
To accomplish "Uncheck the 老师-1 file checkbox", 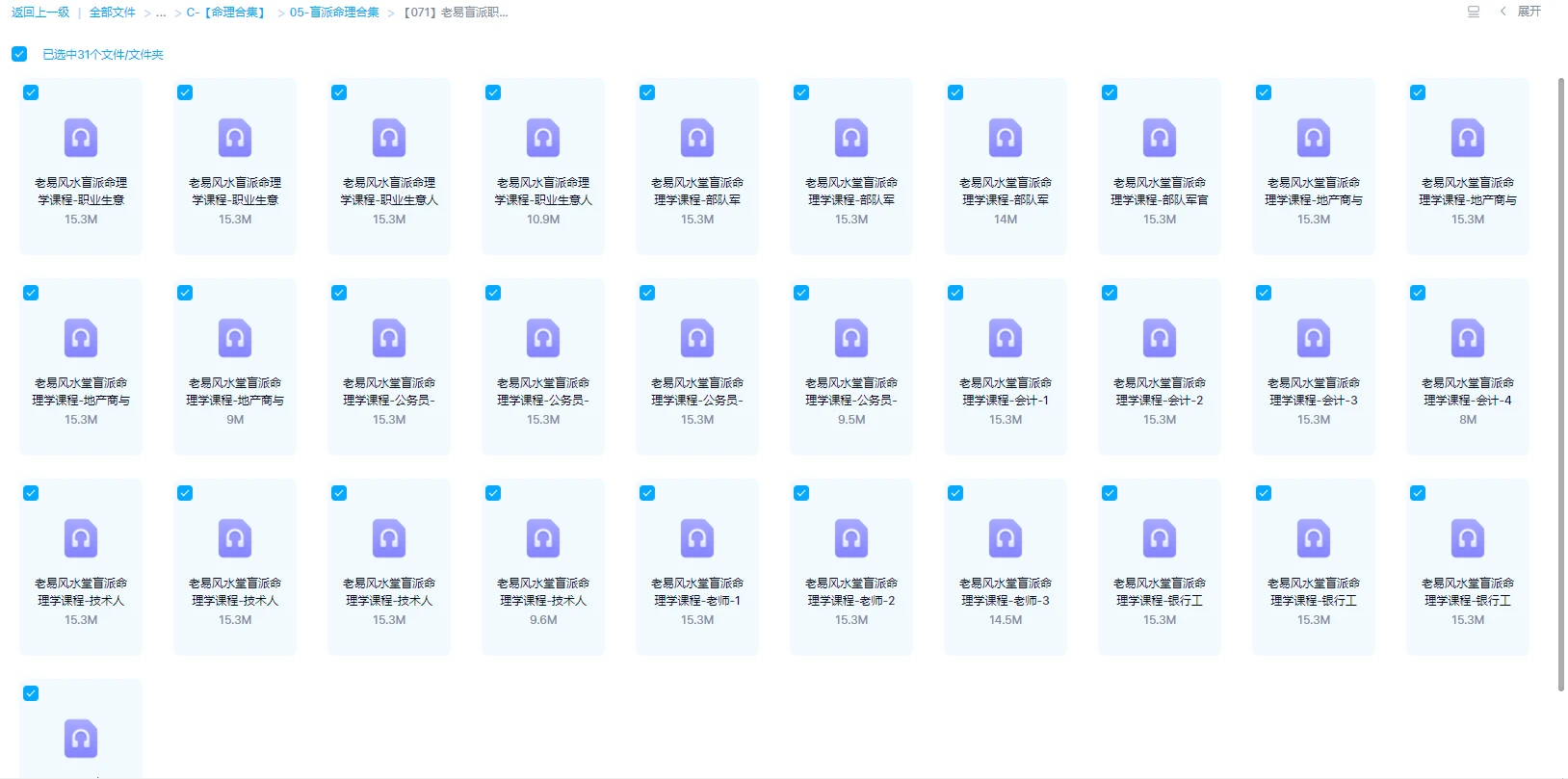I will [x=647, y=493].
